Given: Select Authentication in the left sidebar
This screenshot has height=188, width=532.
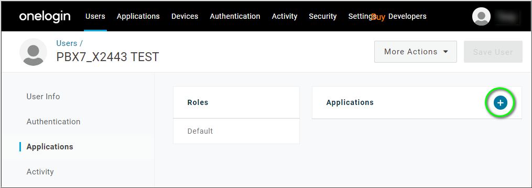Looking at the screenshot, I should (53, 121).
